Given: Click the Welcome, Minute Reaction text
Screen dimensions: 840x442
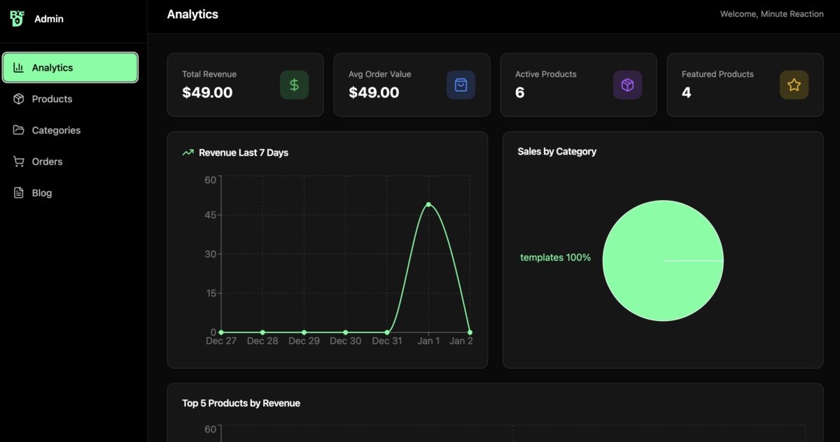Looking at the screenshot, I should pyautogui.click(x=771, y=14).
